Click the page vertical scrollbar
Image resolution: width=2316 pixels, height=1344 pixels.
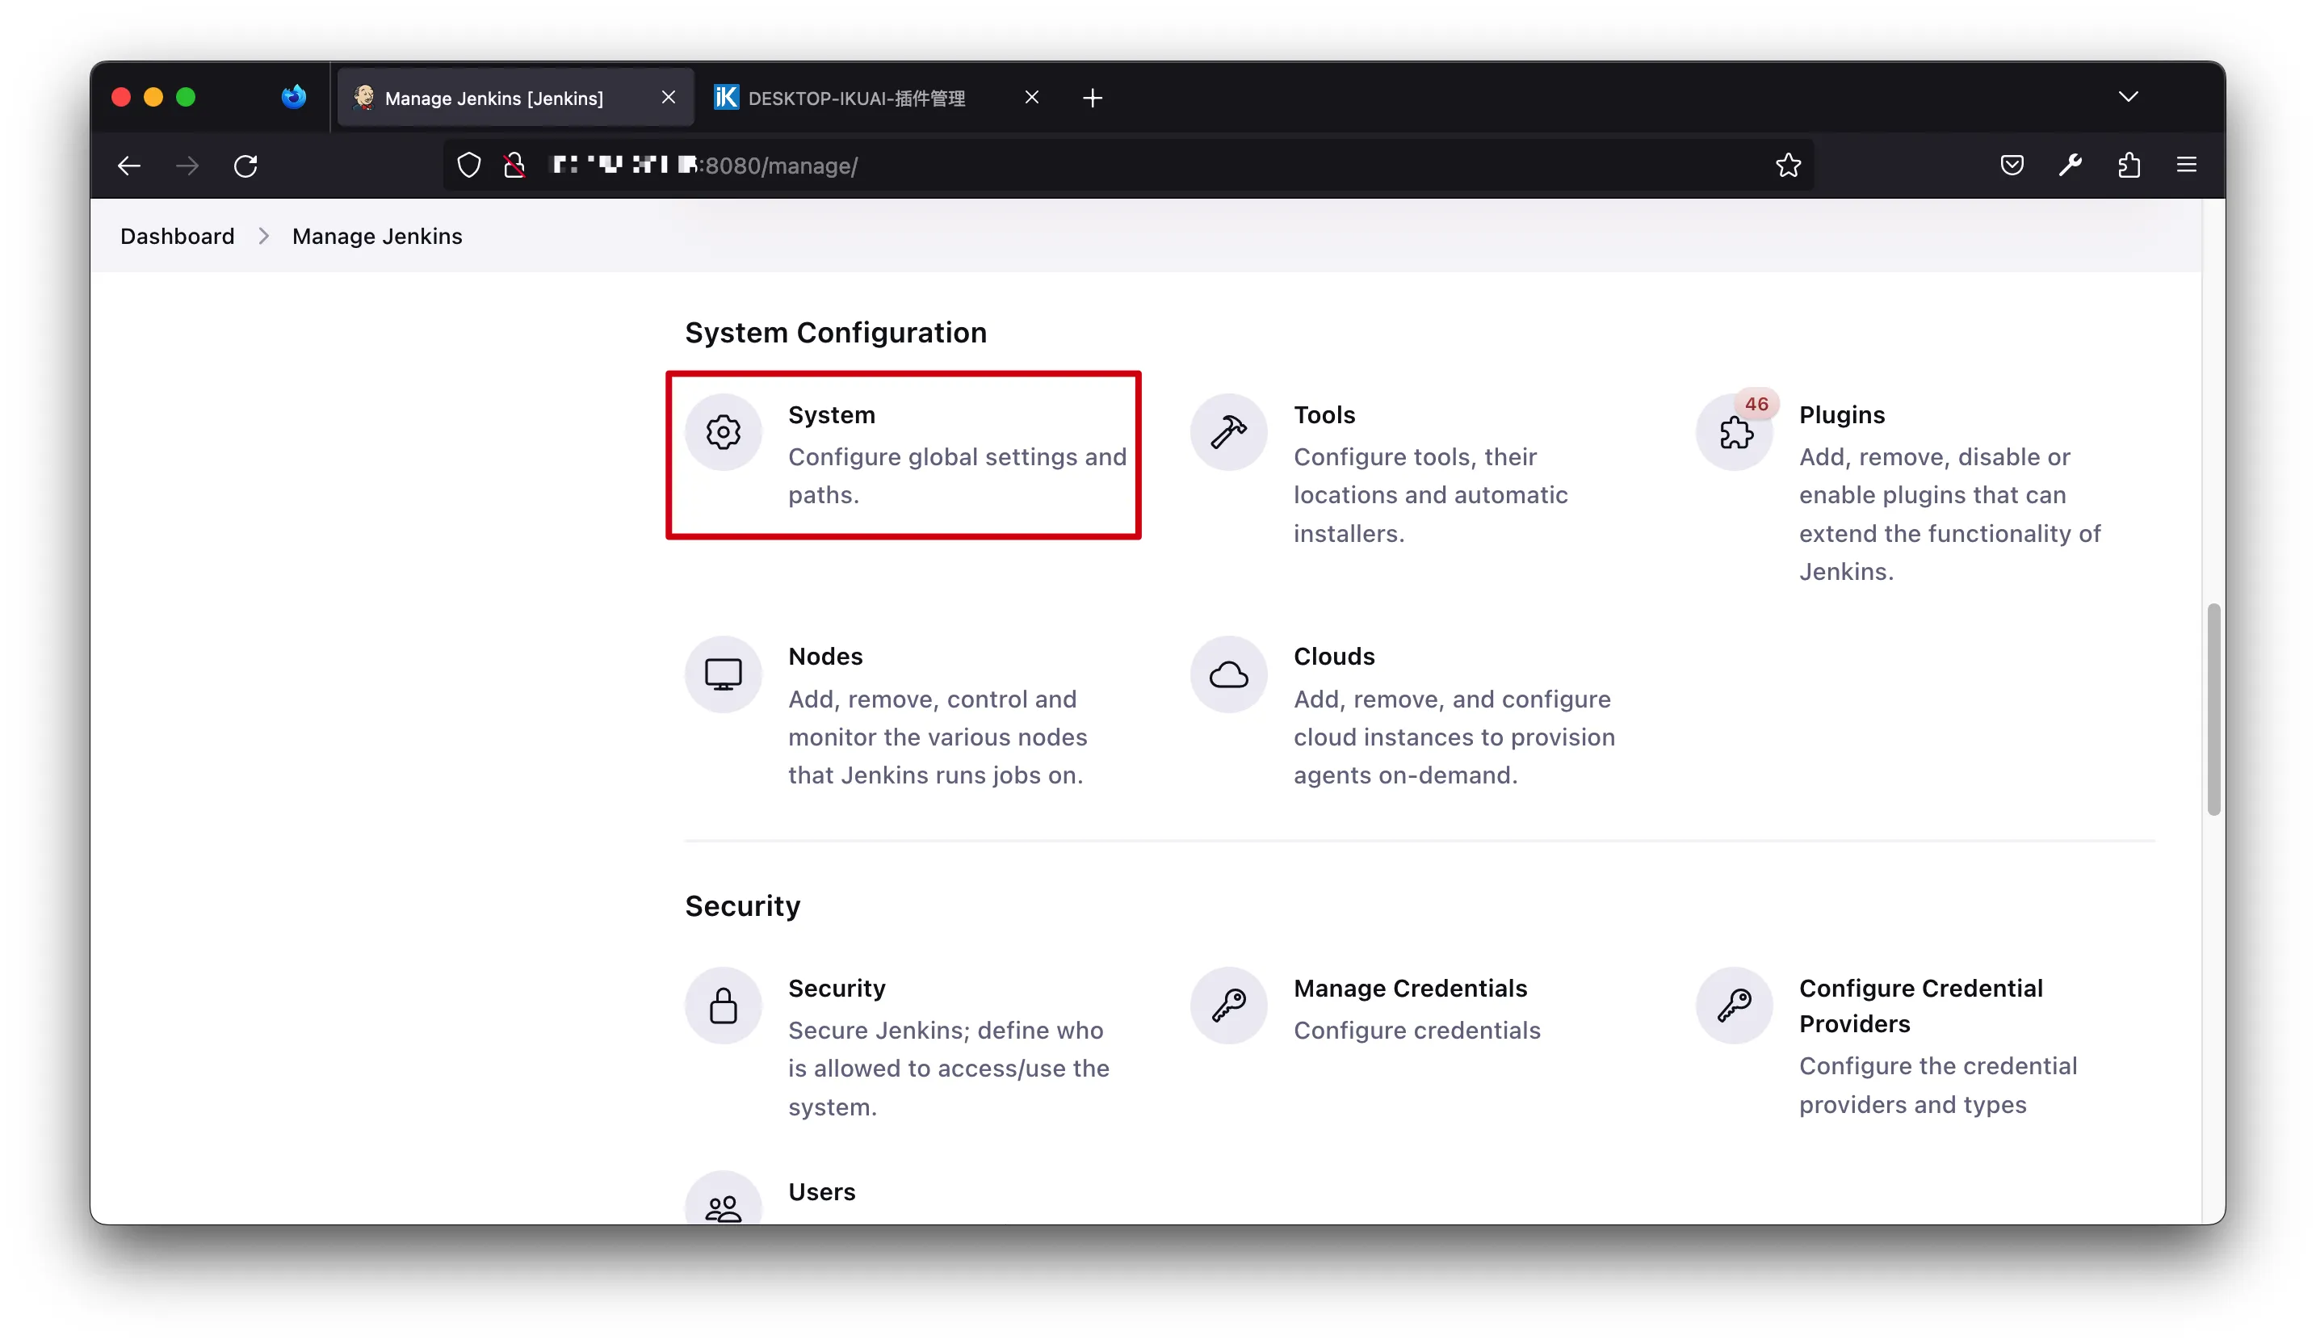pyautogui.click(x=2213, y=708)
